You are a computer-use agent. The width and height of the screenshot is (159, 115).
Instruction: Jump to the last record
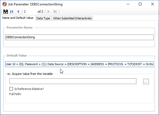(x=55, y=12)
